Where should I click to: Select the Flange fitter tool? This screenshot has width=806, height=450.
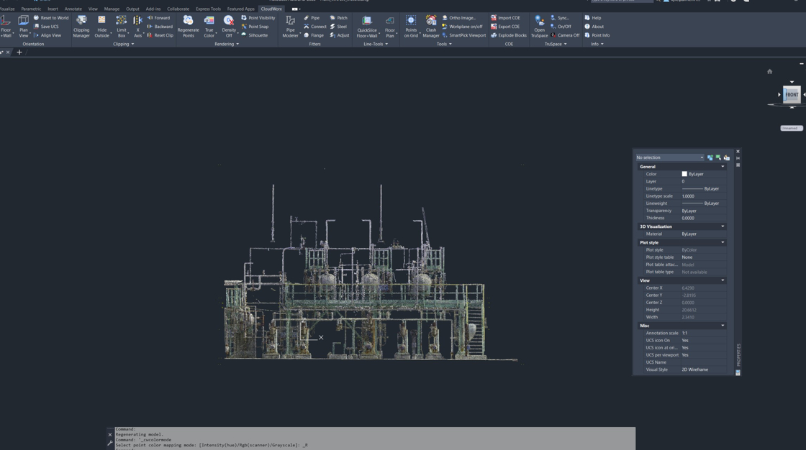[314, 35]
